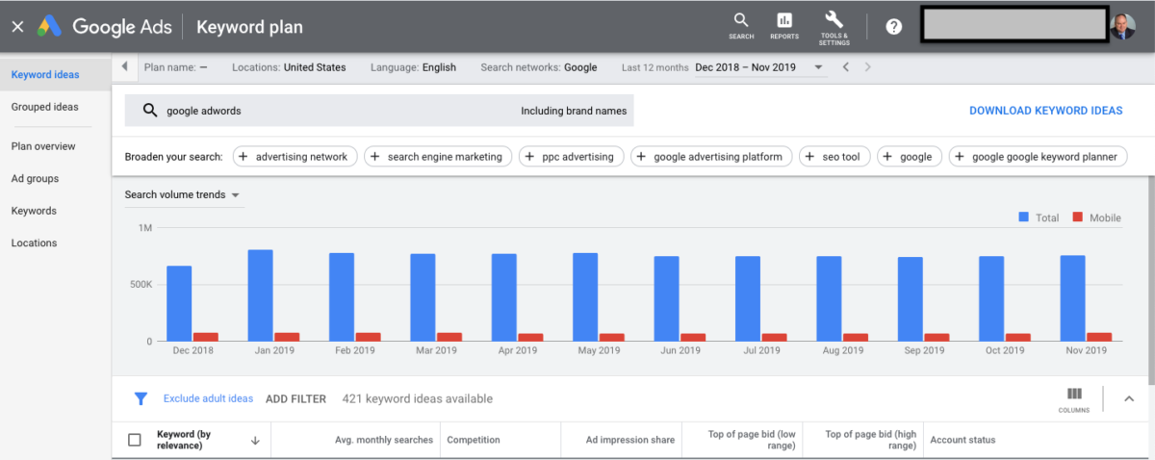Screen dimensions: 1155x460
Task: Collapse the chart panel with chevron
Action: pyautogui.click(x=1128, y=398)
